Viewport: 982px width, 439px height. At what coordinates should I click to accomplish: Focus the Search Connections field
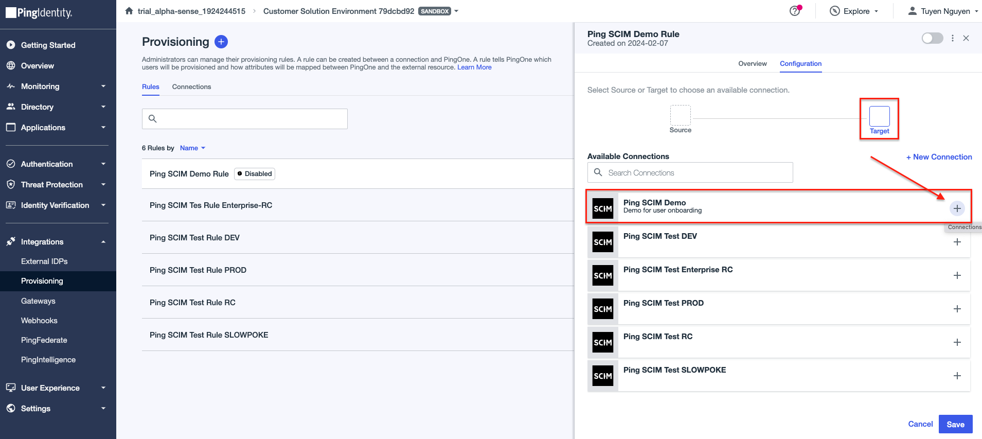pyautogui.click(x=690, y=172)
